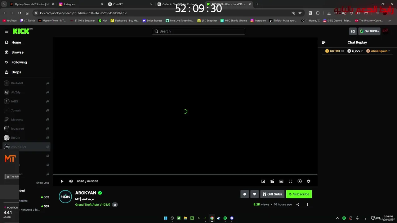
Task: Mute the video player volume
Action: click(71, 181)
